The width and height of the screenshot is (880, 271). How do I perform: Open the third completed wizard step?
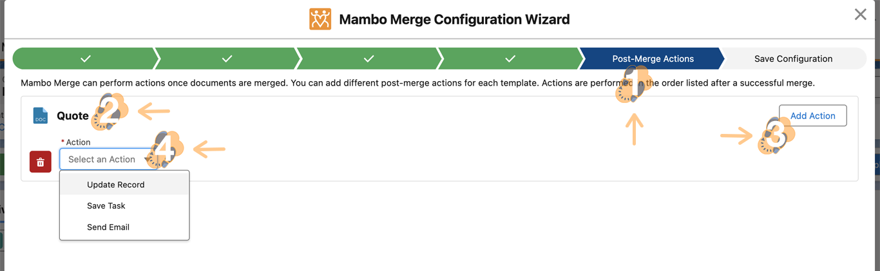(368, 59)
